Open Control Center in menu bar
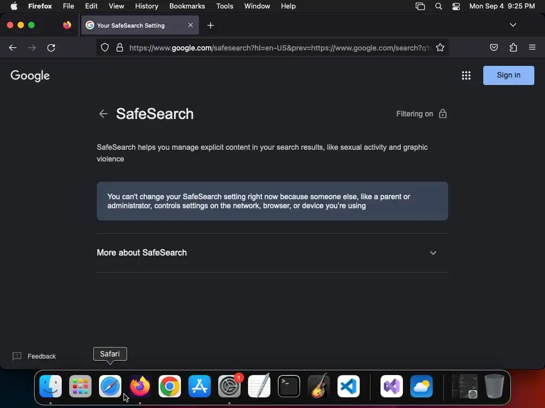Viewport: 545px width, 408px height. click(x=456, y=6)
